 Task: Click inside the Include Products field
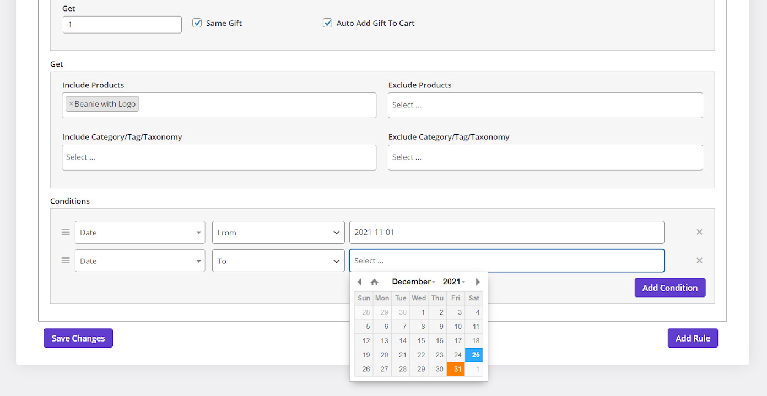pos(219,105)
